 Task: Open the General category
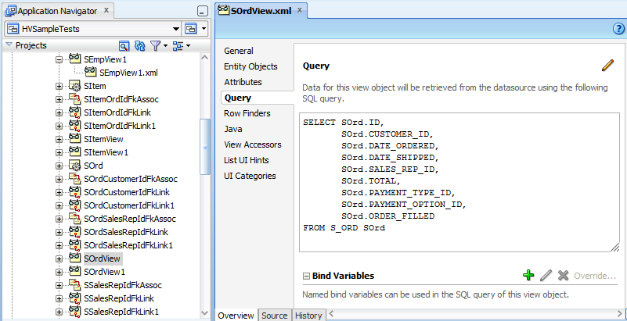238,51
